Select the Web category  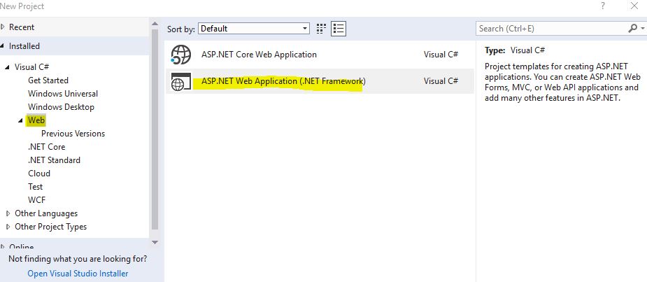(36, 120)
